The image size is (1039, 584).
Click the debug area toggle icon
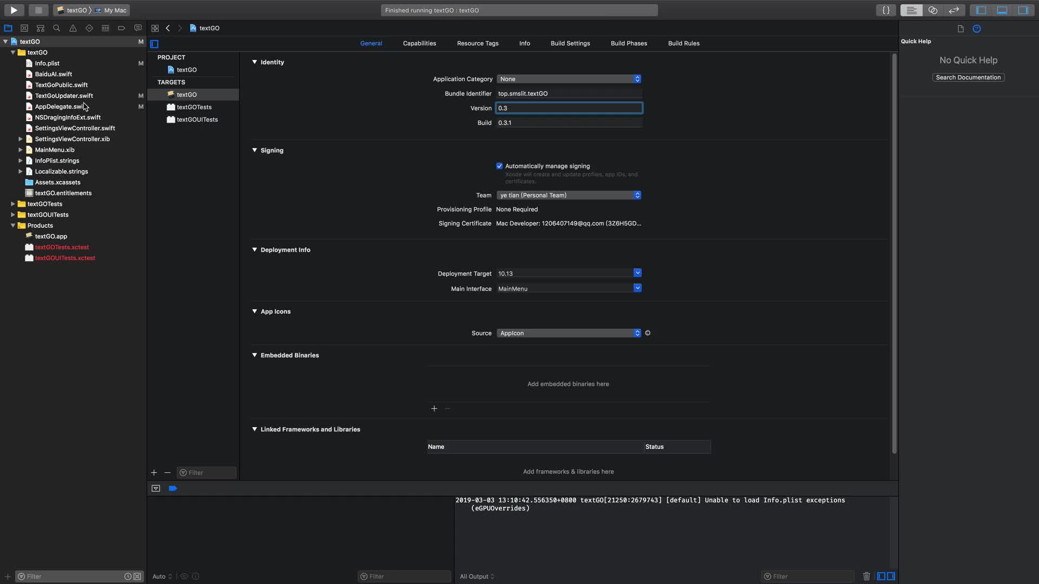coord(1003,10)
